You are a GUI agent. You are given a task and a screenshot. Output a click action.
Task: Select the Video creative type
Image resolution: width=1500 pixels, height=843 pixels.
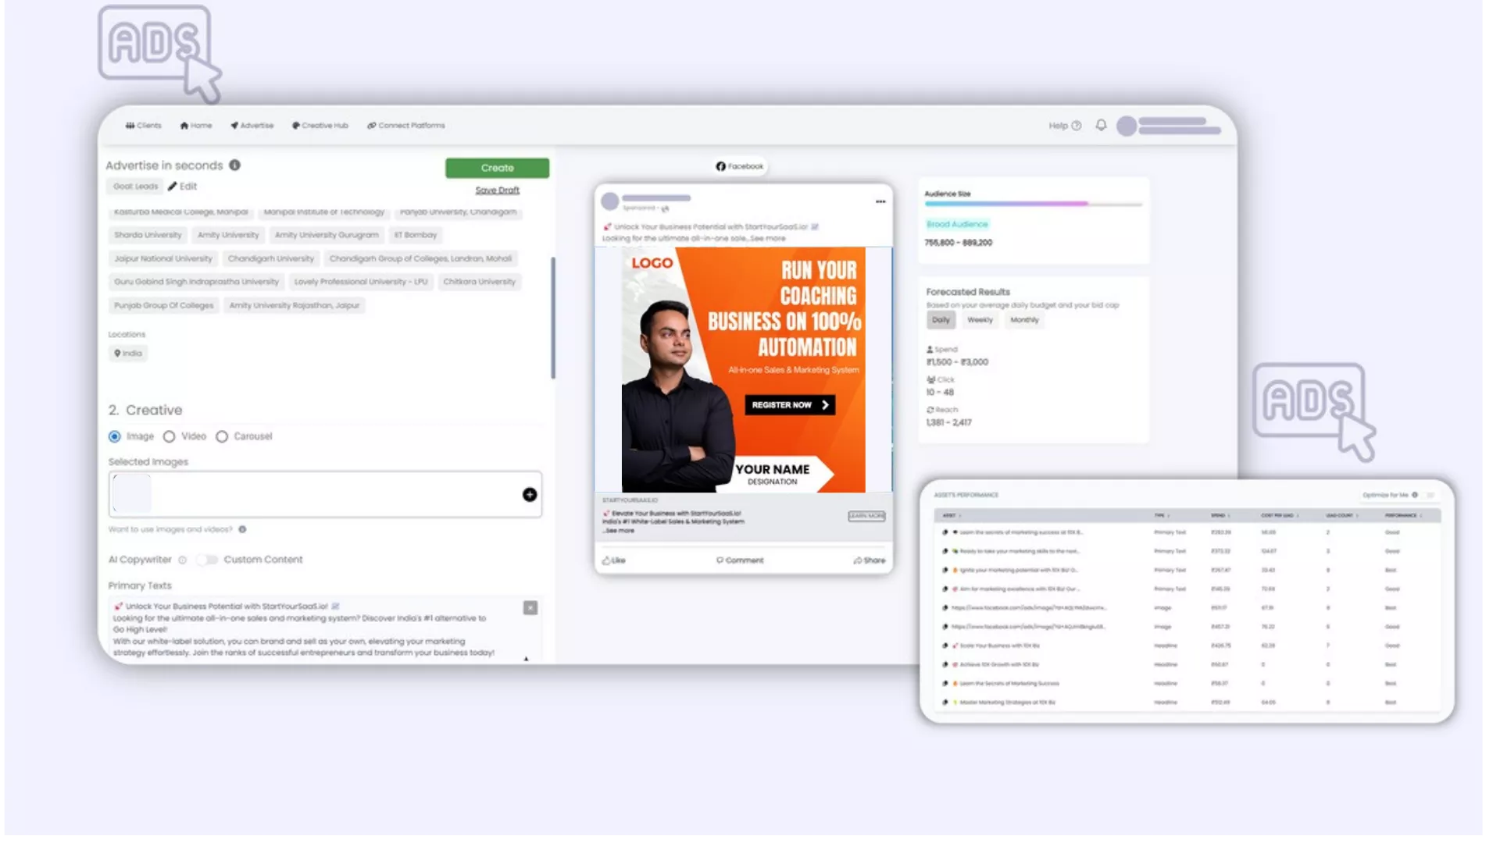170,436
